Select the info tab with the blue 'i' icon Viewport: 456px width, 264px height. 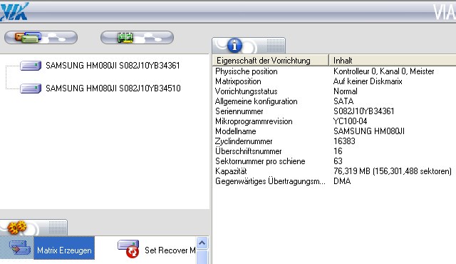[249, 46]
